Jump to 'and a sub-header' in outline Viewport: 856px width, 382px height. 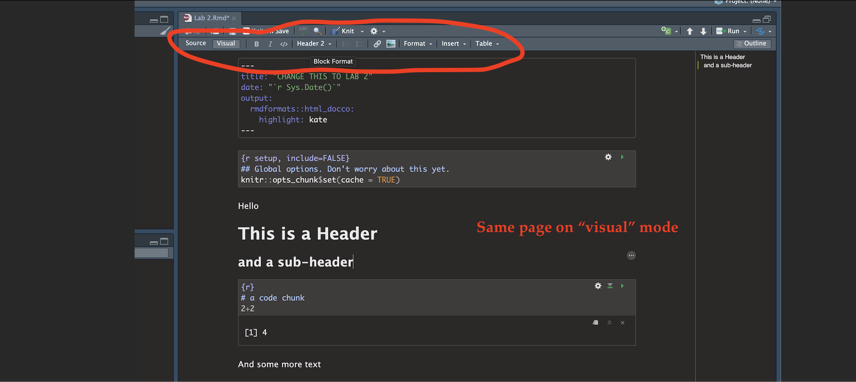pos(727,65)
